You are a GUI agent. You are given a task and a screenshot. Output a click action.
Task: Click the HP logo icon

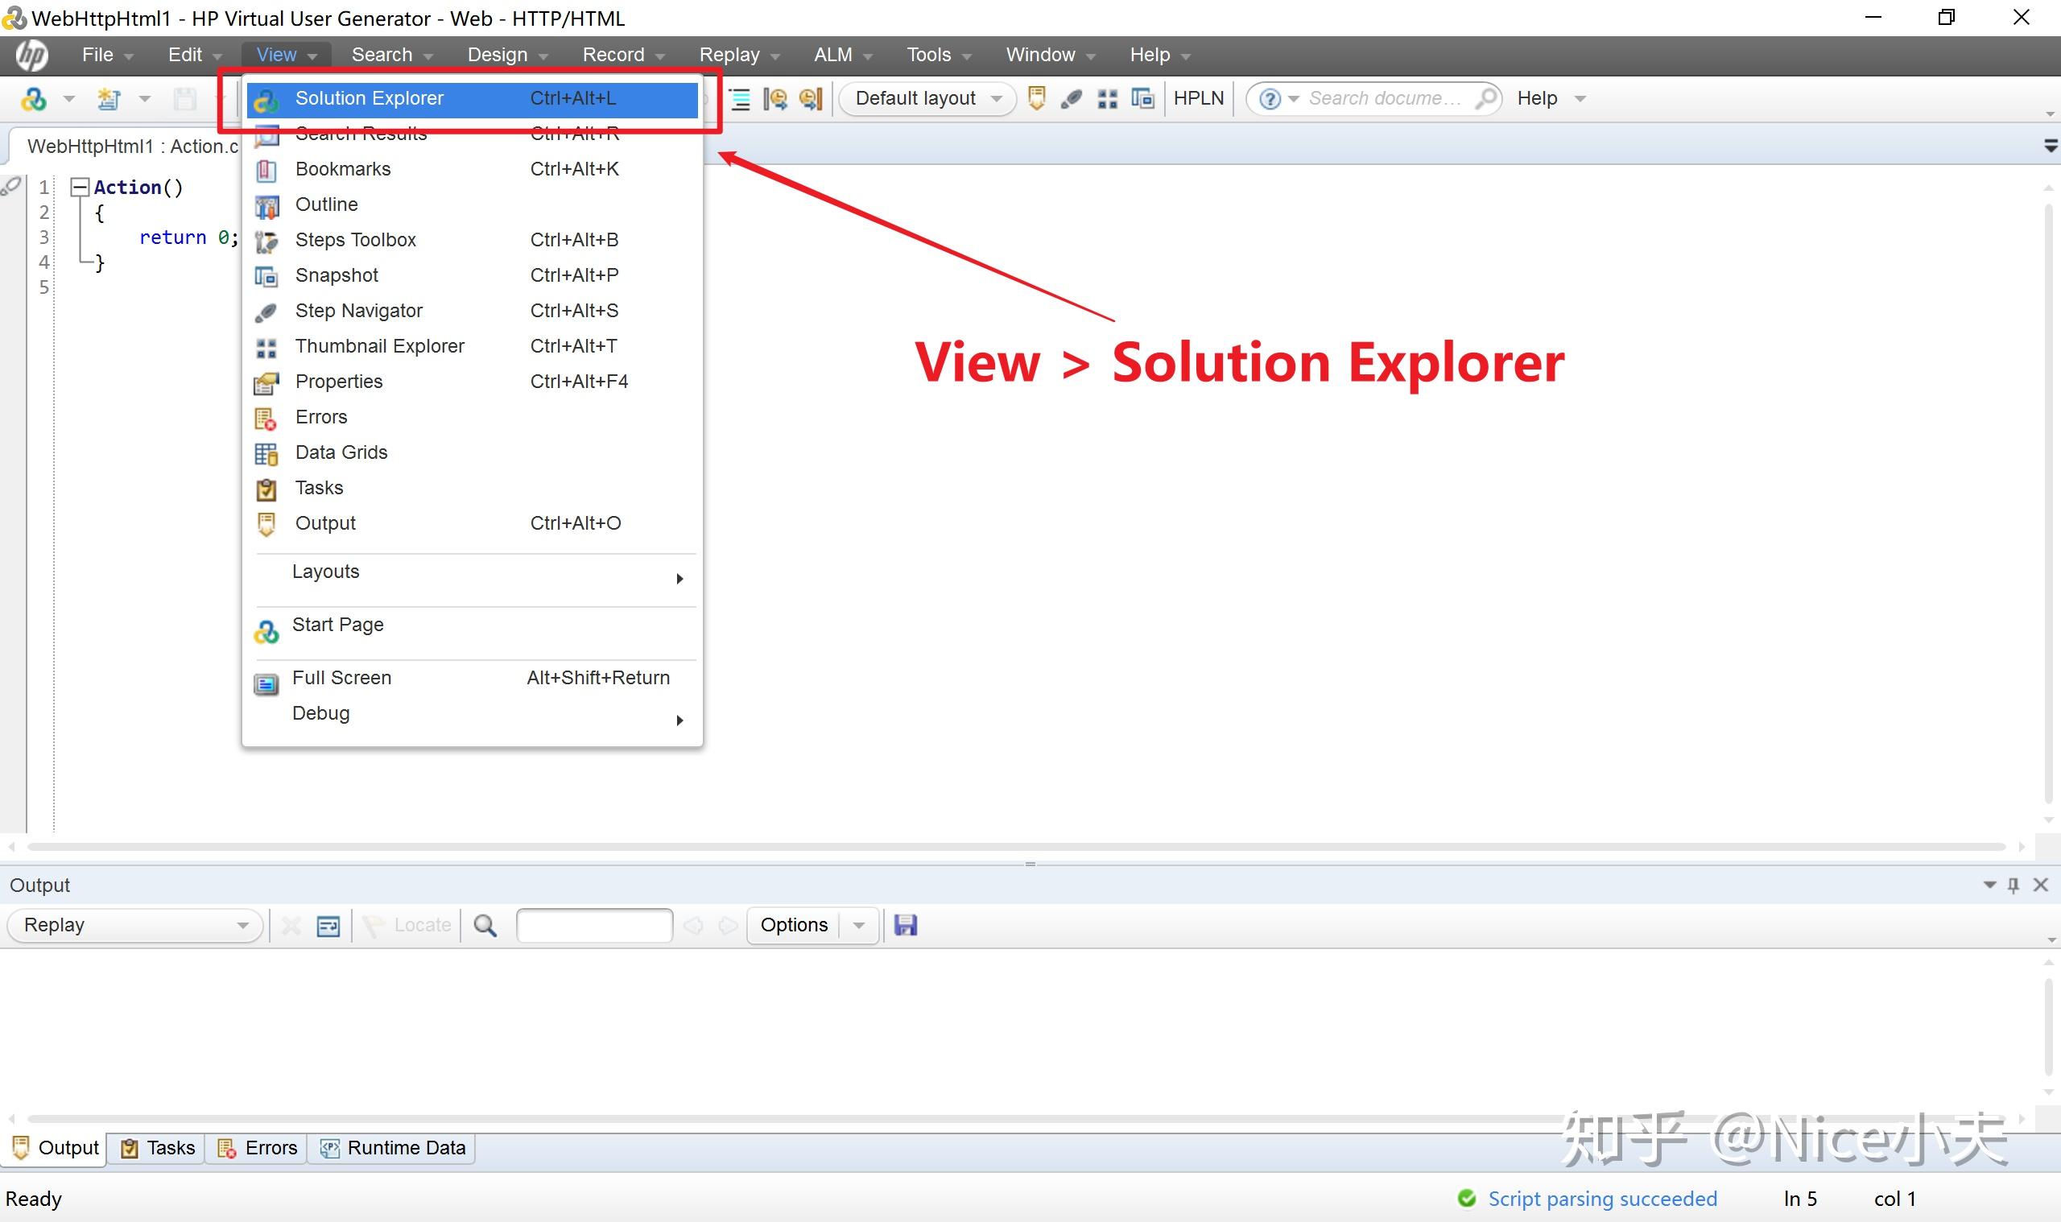31,56
